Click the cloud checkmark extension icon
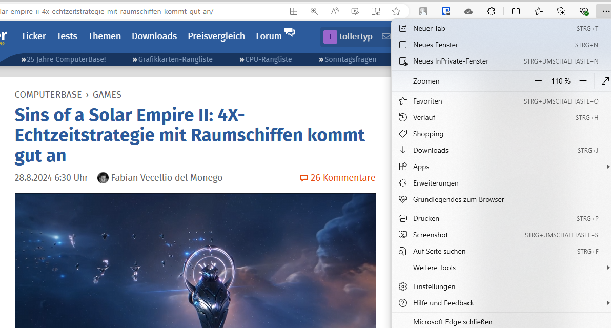 (469, 11)
